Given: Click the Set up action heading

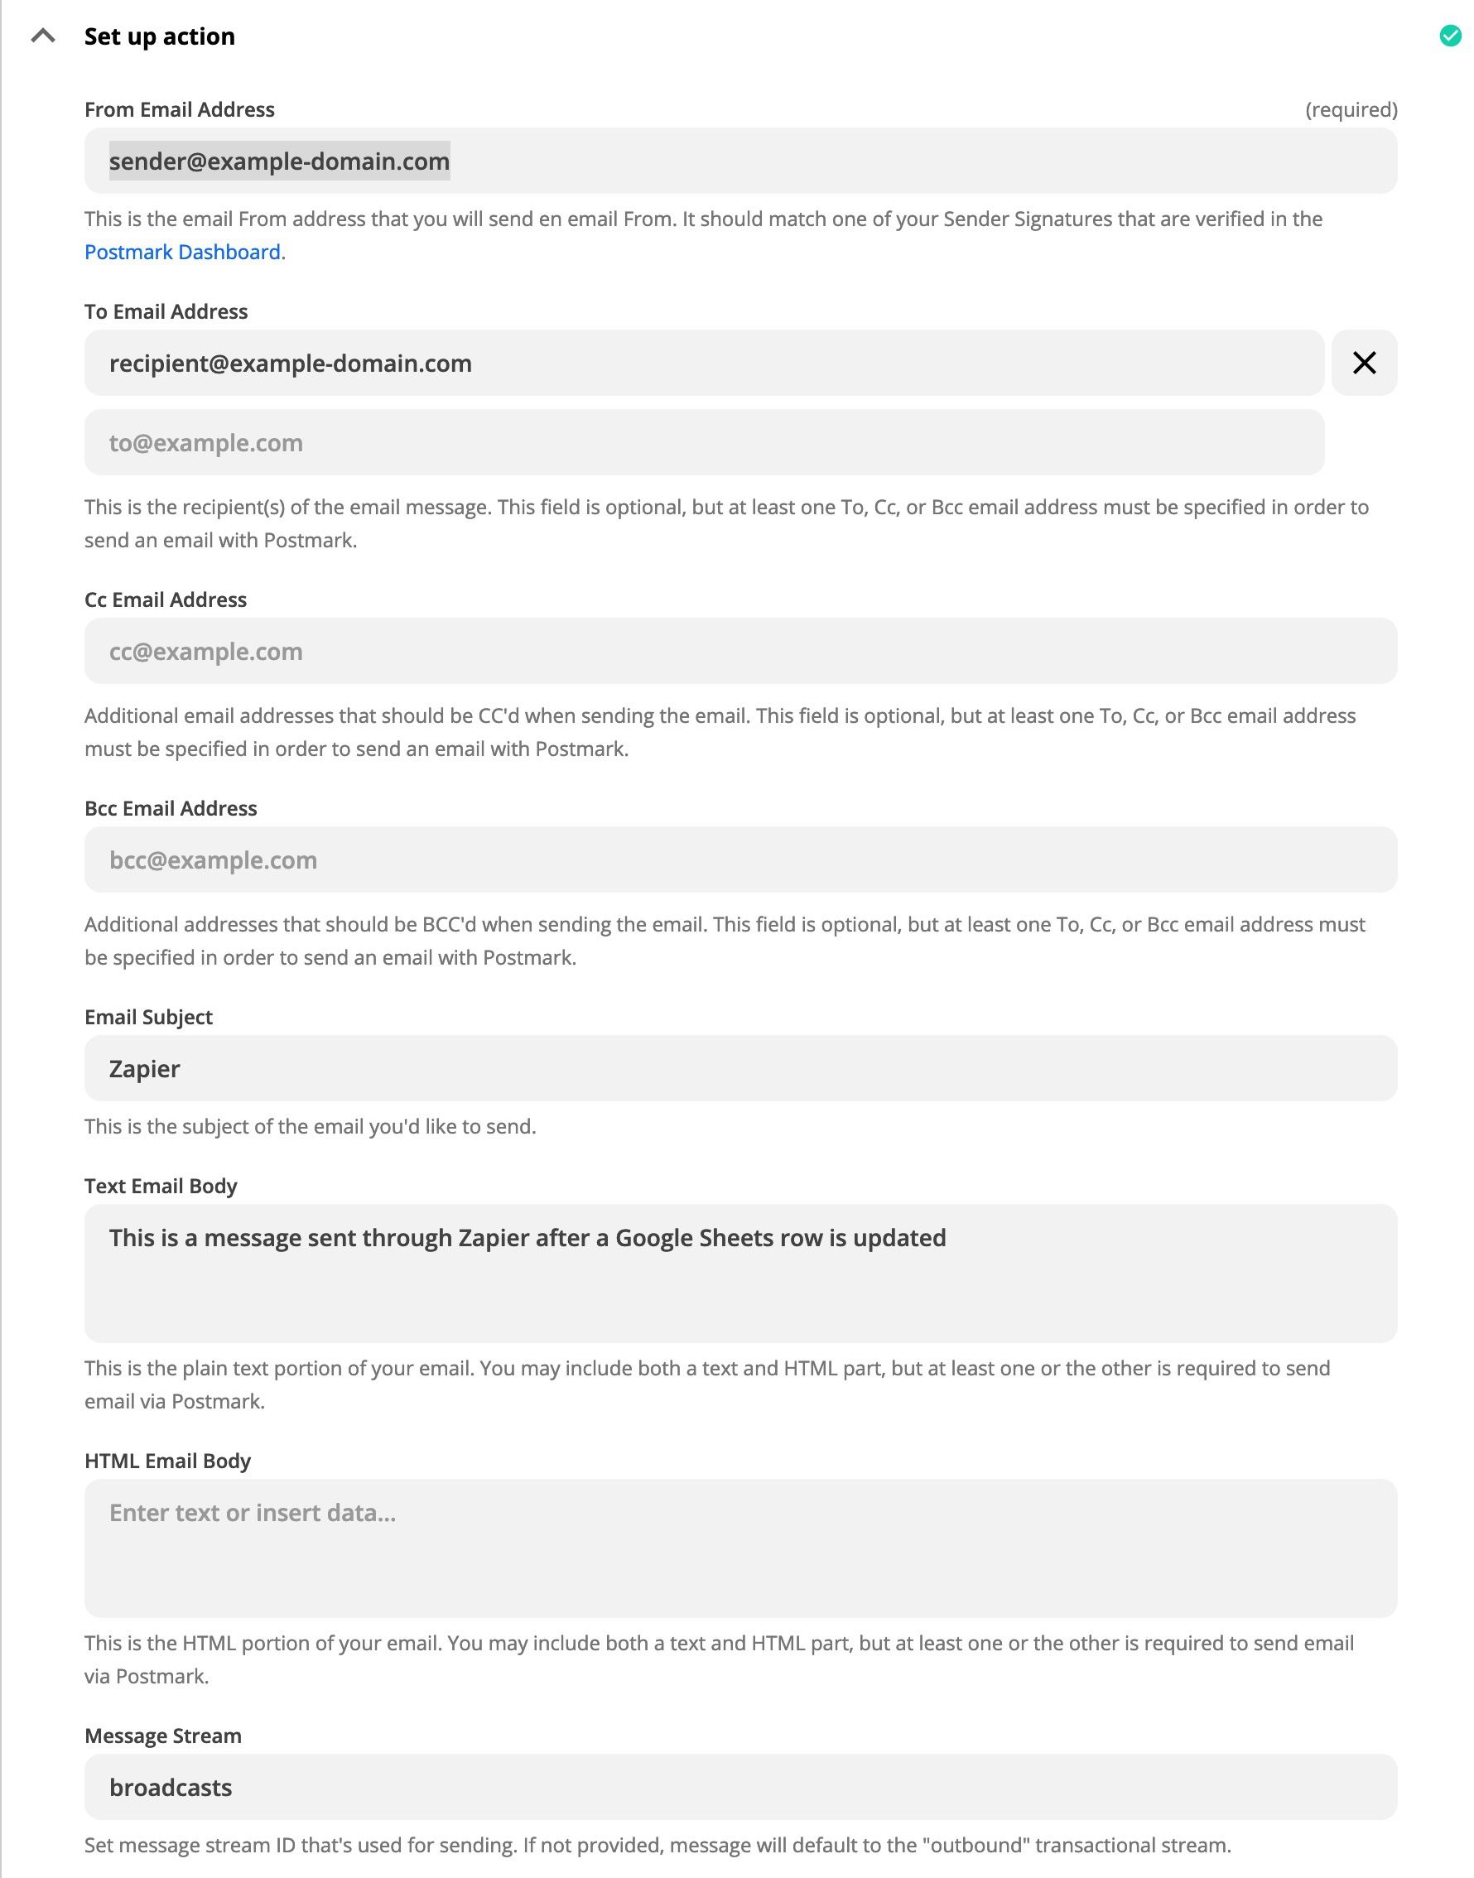Looking at the screenshot, I should (160, 36).
